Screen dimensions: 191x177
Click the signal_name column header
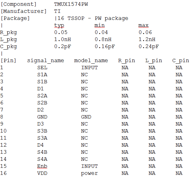[x=46, y=61]
